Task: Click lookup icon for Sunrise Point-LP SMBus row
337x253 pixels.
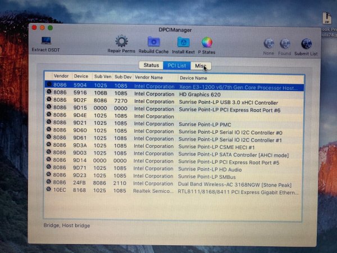Action: coord(49,174)
